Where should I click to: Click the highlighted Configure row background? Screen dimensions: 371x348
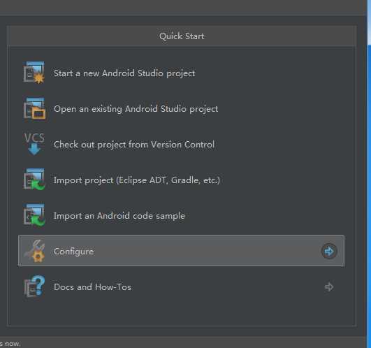[x=181, y=251]
